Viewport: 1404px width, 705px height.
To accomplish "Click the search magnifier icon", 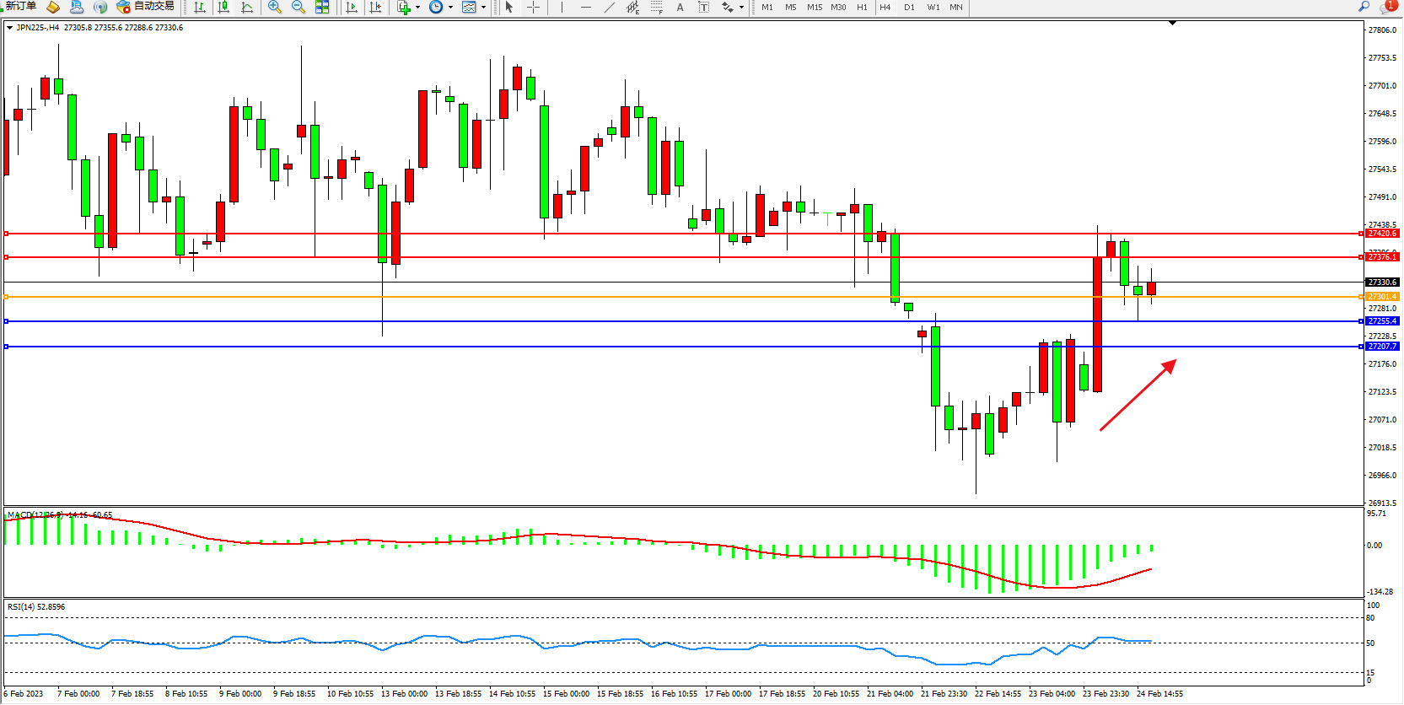I will pyautogui.click(x=1364, y=7).
